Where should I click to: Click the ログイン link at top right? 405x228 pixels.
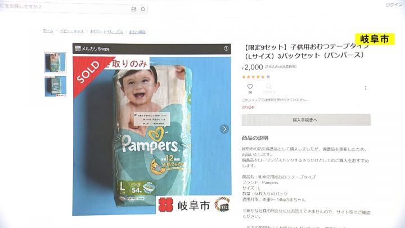pyautogui.click(x=394, y=5)
